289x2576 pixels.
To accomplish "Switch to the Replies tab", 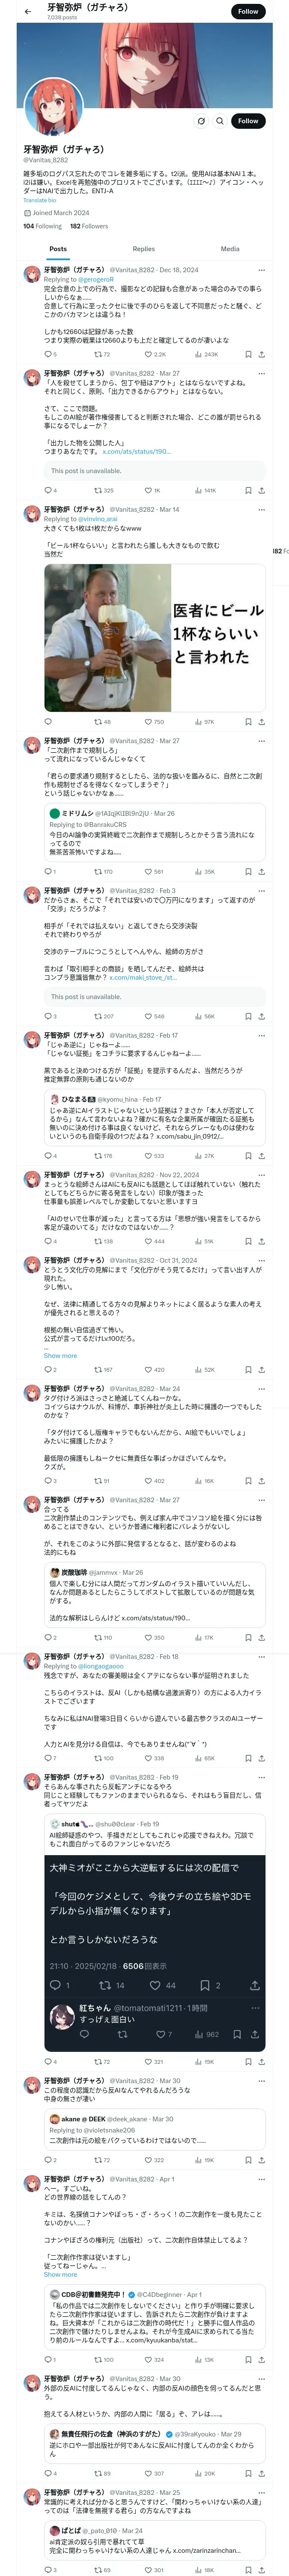I will (x=143, y=249).
